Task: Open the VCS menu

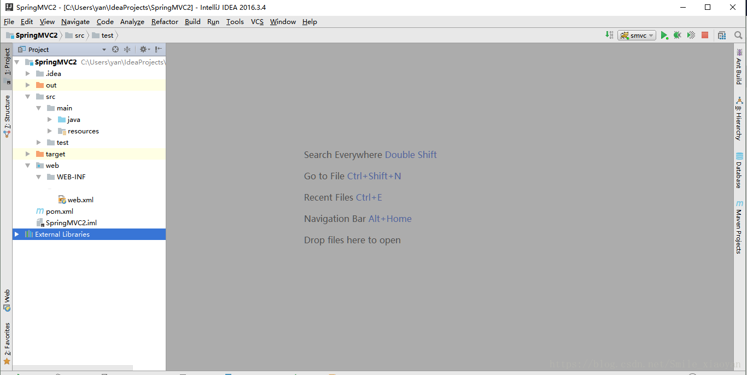Action: point(257,21)
